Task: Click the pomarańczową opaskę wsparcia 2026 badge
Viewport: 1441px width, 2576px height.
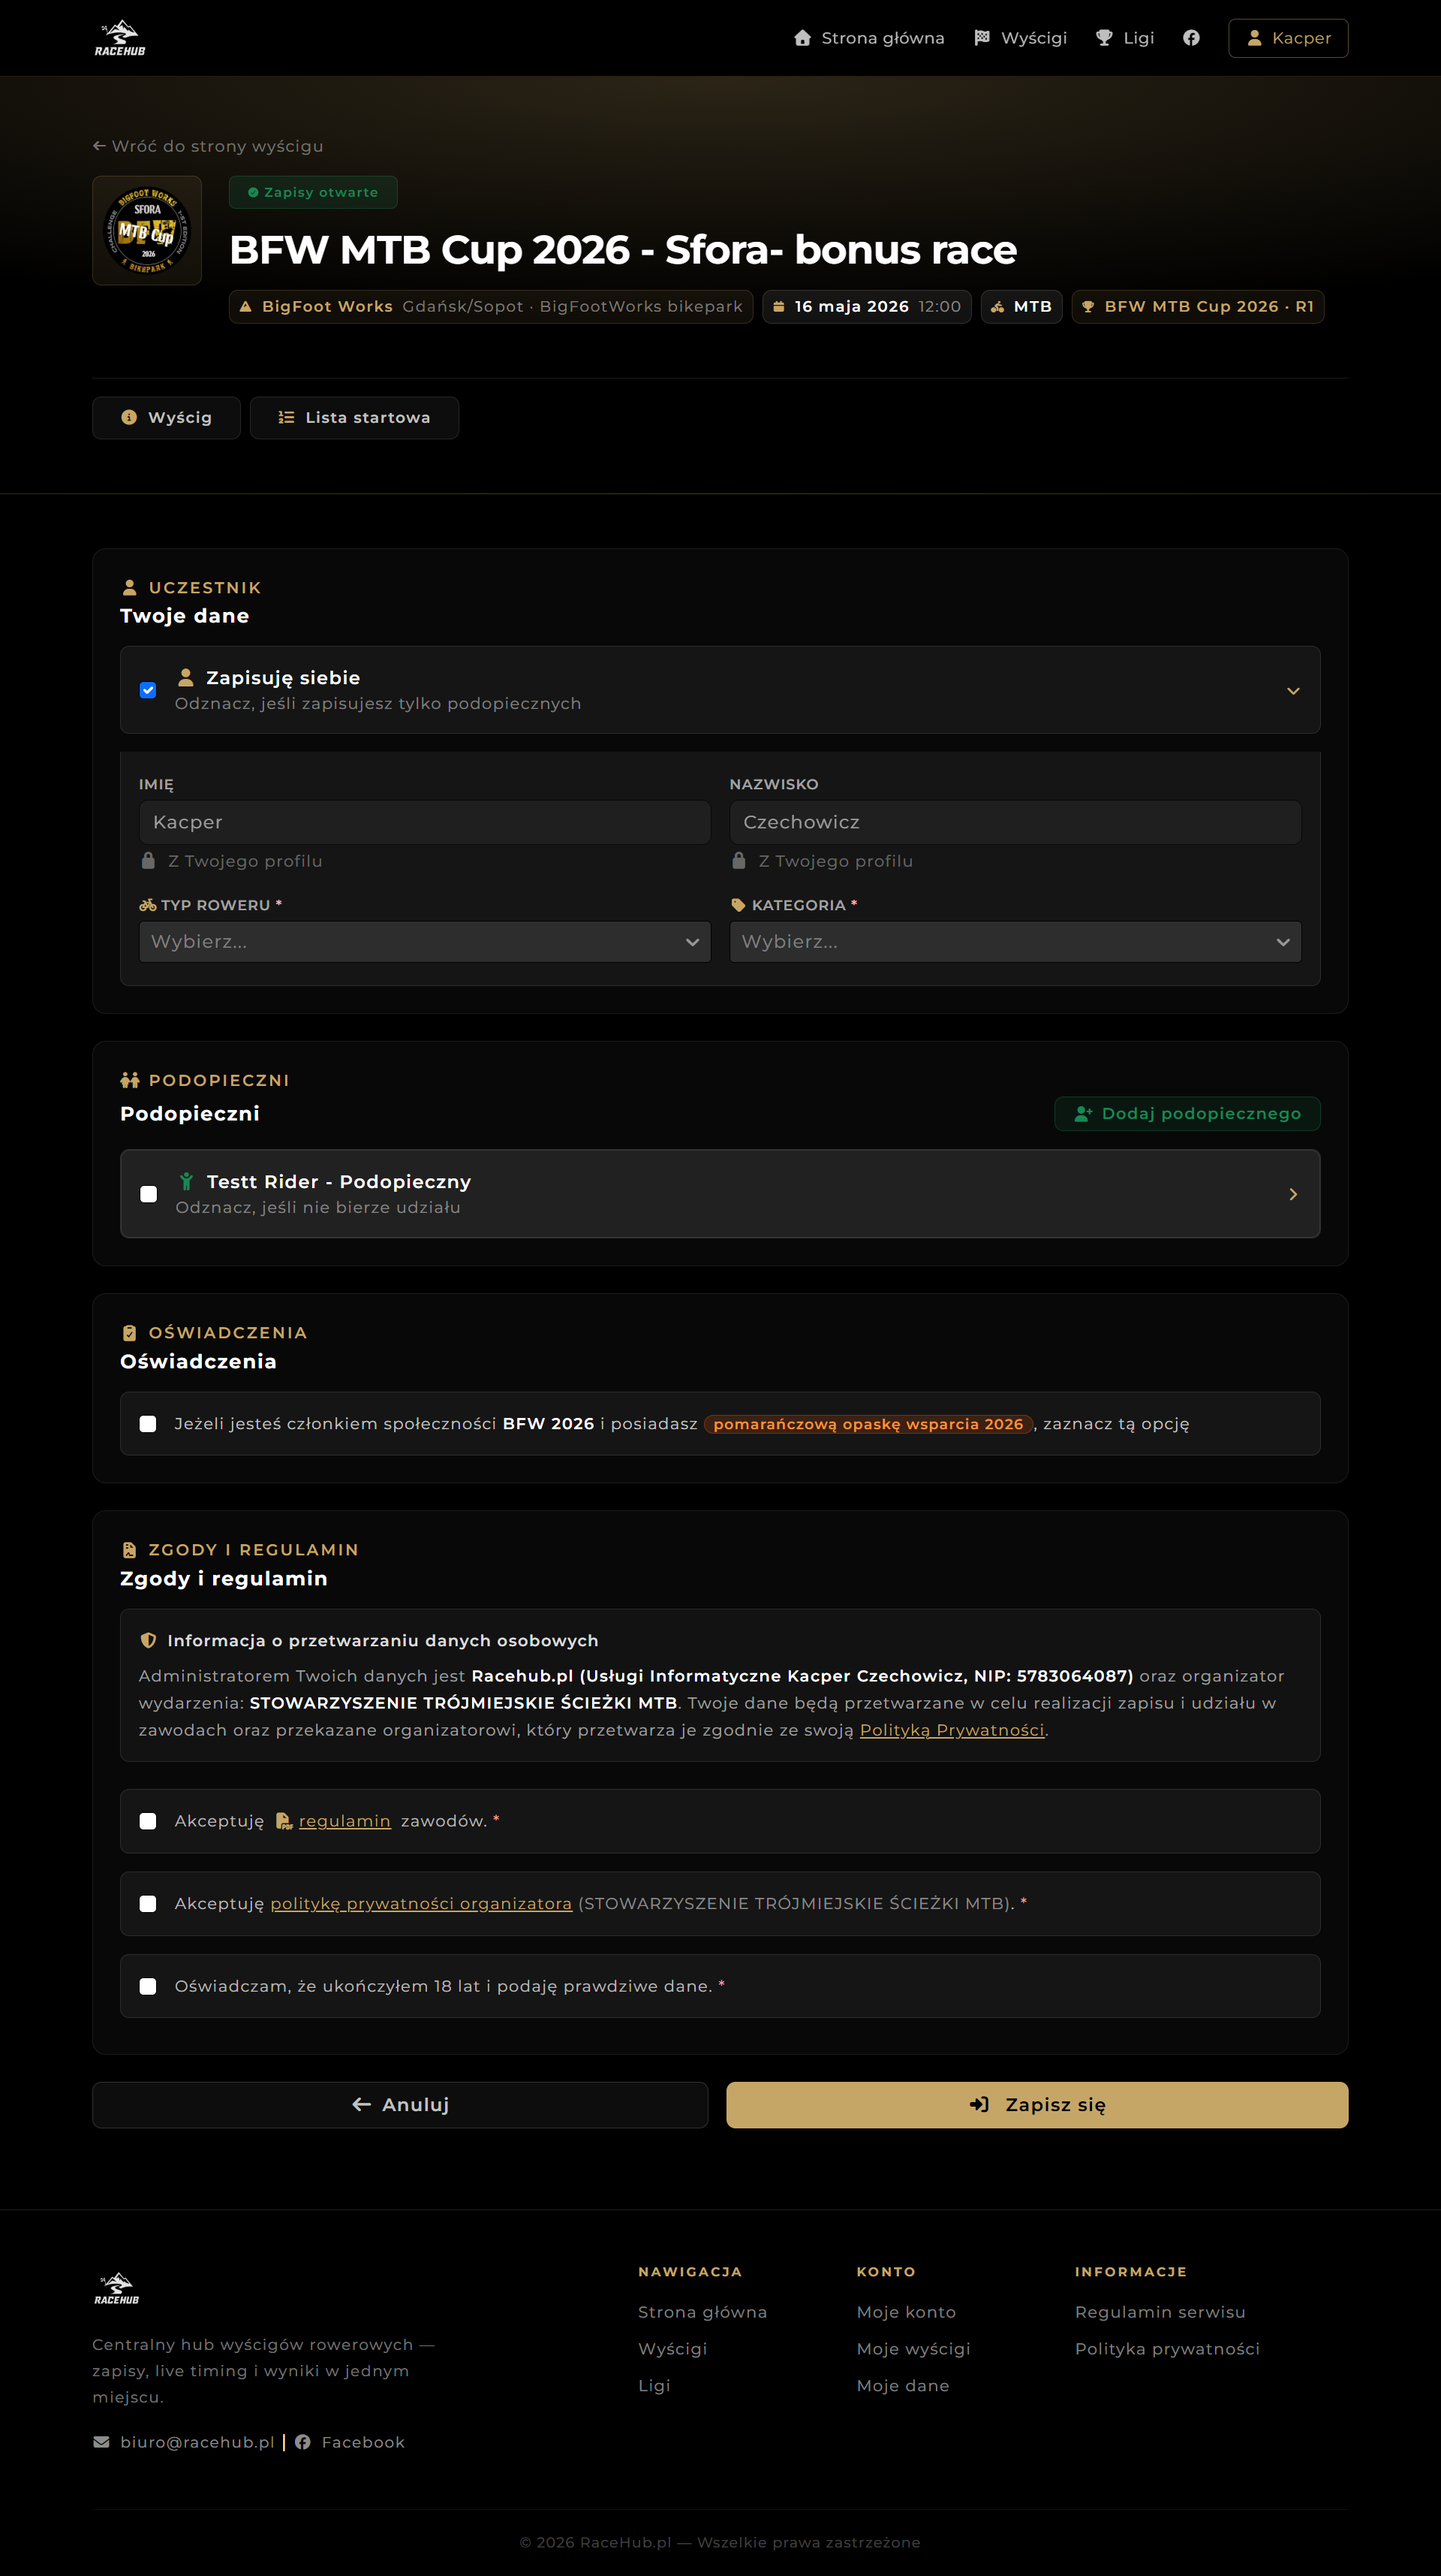Action: 868,1424
